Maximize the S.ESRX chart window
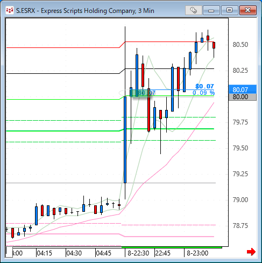This screenshot has width=262, height=263. point(229,10)
